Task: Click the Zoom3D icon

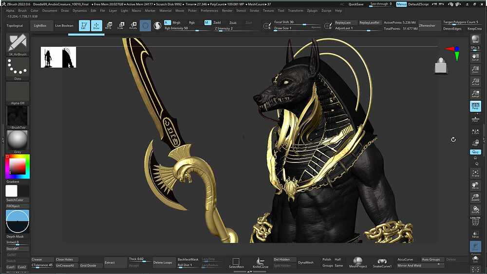Action: click(x=475, y=197)
